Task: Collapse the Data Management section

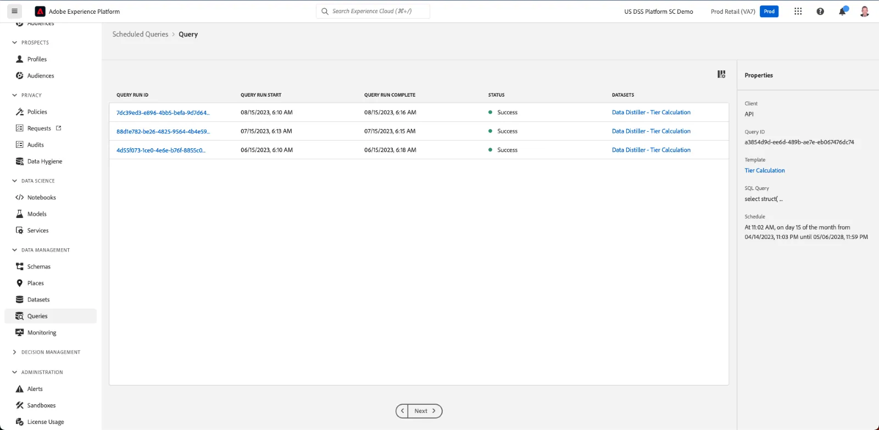Action: point(14,250)
